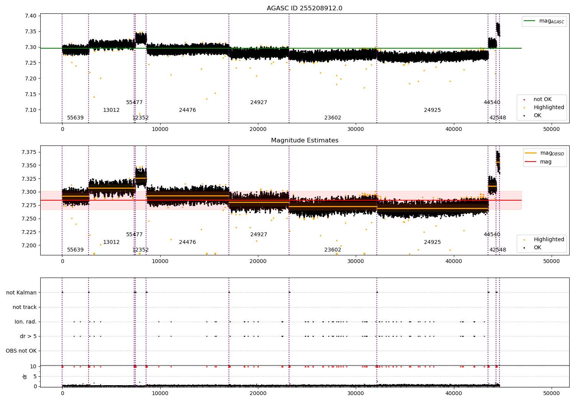Click the 7.225 y-axis tick label
The height and width of the screenshot is (402, 575).
click(29, 232)
